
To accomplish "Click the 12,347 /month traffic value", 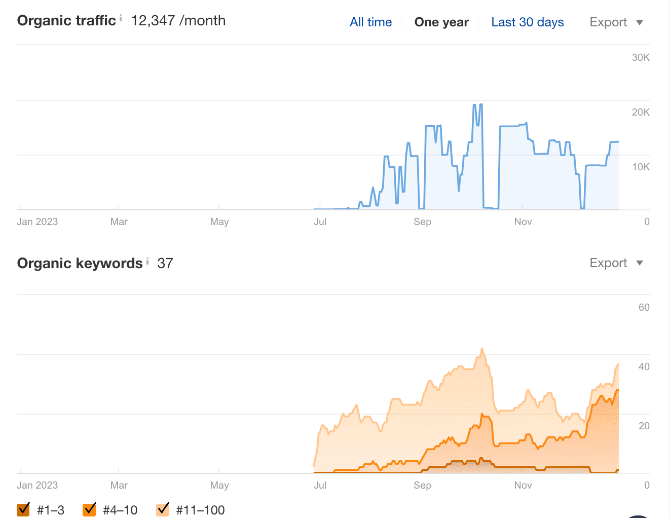I will pos(178,21).
